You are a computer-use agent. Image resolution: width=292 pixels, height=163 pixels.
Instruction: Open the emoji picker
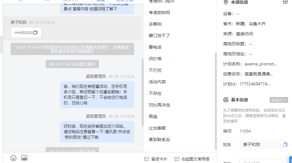click(x=13, y=158)
